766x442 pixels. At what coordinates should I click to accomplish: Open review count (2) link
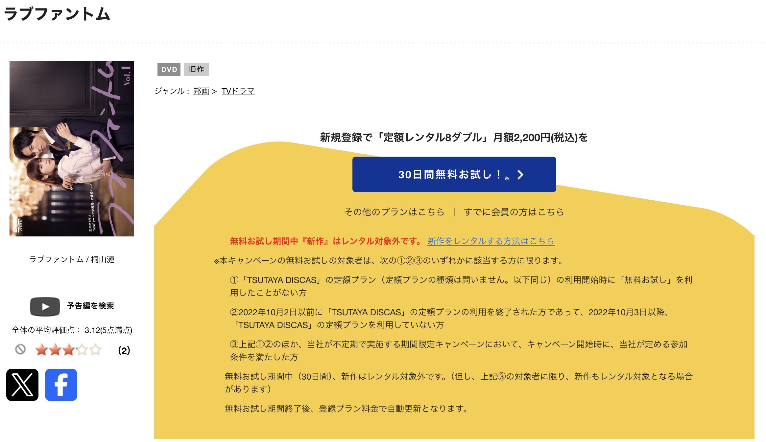[124, 350]
